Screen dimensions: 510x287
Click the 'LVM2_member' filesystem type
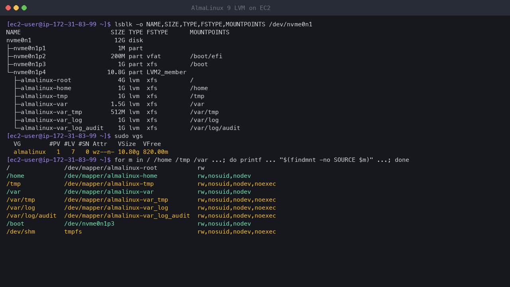click(167, 72)
